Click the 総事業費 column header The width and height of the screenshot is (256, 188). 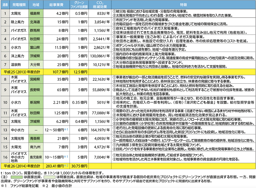(57, 5)
